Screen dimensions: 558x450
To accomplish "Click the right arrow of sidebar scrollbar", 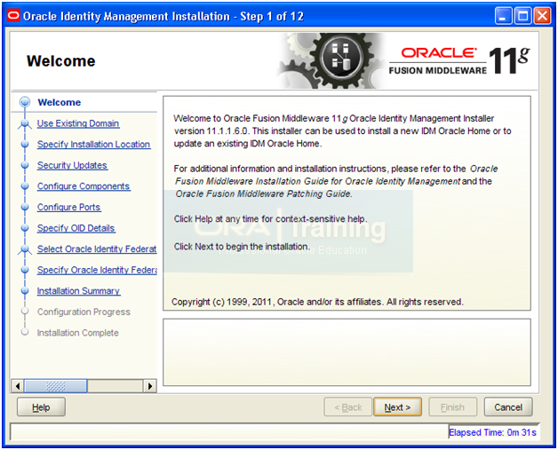I will pos(150,386).
